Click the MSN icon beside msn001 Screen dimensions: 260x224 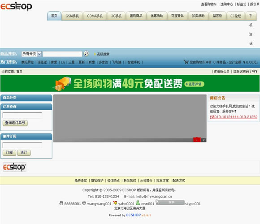(138, 202)
